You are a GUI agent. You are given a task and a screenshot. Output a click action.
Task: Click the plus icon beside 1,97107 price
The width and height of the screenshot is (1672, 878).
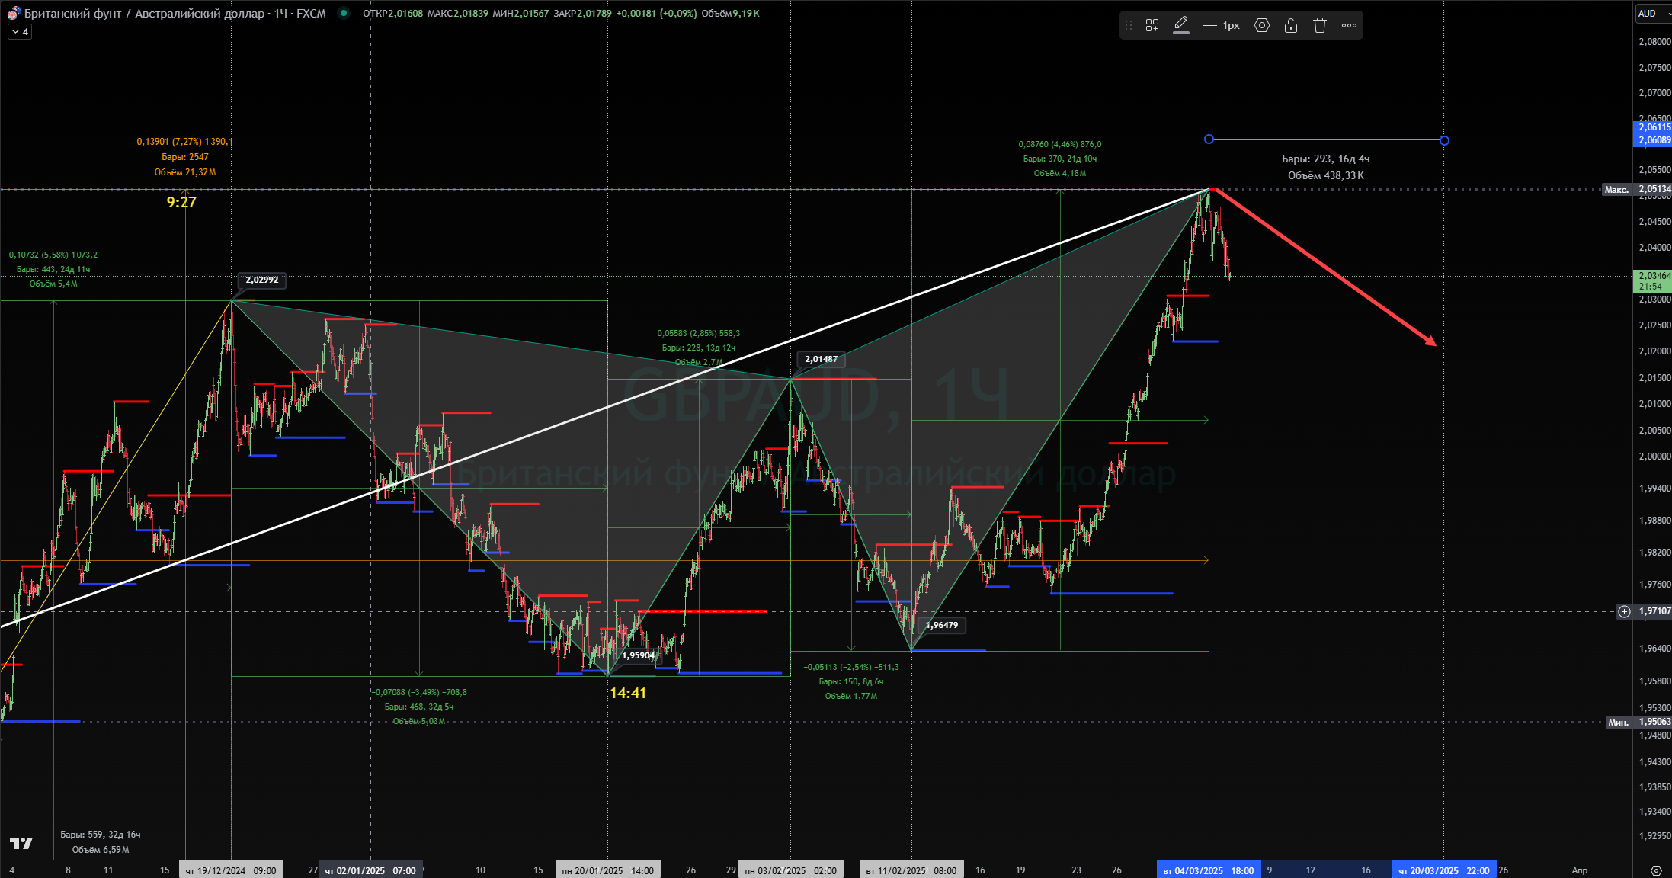[x=1624, y=611]
